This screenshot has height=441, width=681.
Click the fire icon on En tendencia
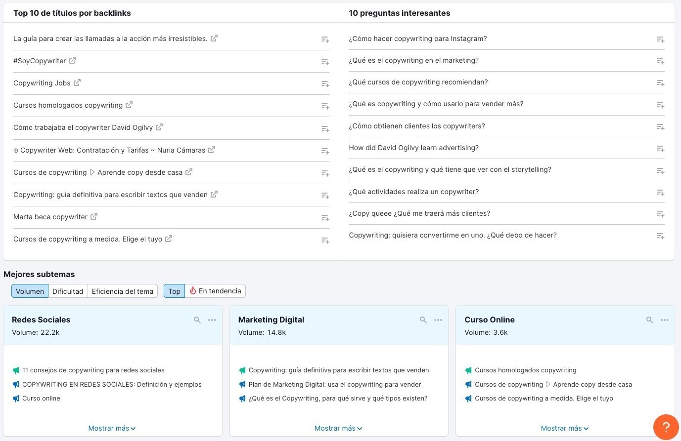(193, 291)
